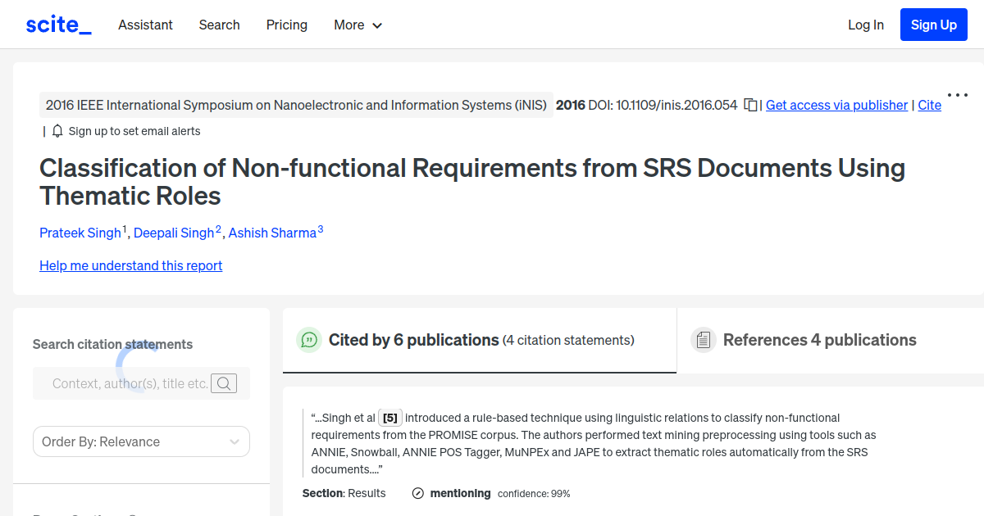Click the references document icon
This screenshot has height=516, width=984.
[x=704, y=339]
